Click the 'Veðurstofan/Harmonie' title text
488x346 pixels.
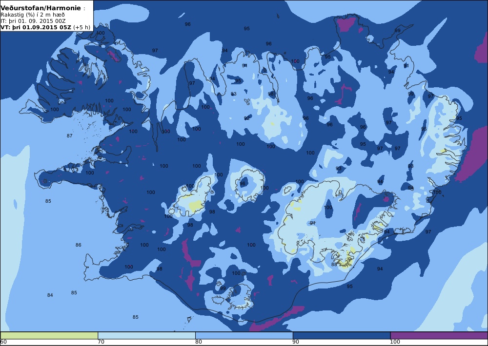41,8
